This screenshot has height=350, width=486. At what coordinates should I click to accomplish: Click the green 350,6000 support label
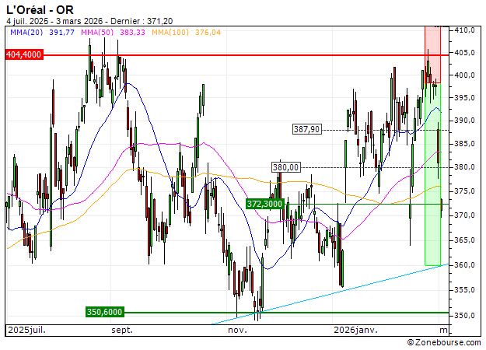pos(104,312)
